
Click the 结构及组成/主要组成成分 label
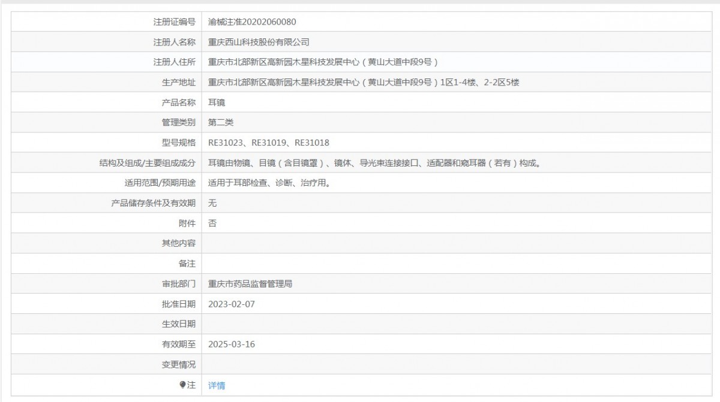pos(148,163)
